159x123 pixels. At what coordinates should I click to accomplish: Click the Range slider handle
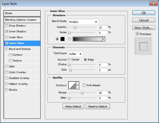82,93
